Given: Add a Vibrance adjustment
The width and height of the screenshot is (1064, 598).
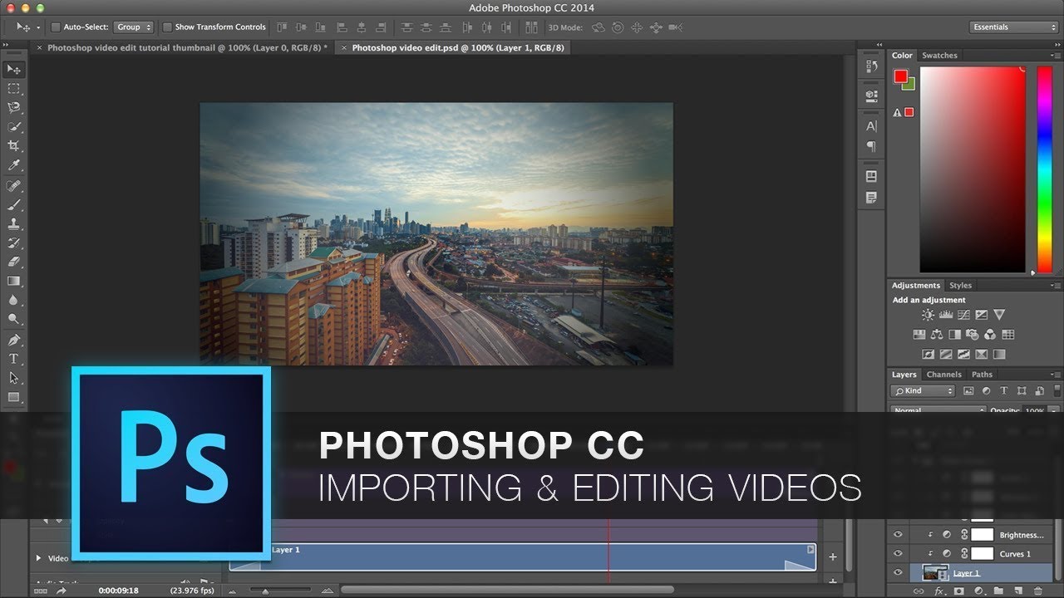Looking at the screenshot, I should click(x=999, y=315).
